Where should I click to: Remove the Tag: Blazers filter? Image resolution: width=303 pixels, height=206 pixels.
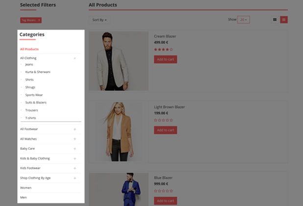point(39,20)
